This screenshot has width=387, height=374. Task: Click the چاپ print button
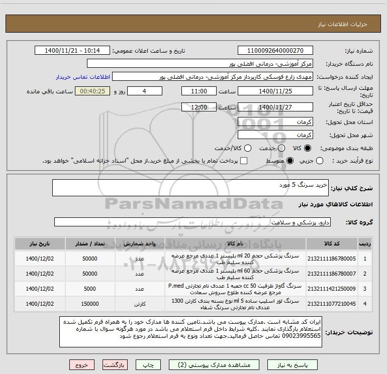pyautogui.click(x=148, y=365)
